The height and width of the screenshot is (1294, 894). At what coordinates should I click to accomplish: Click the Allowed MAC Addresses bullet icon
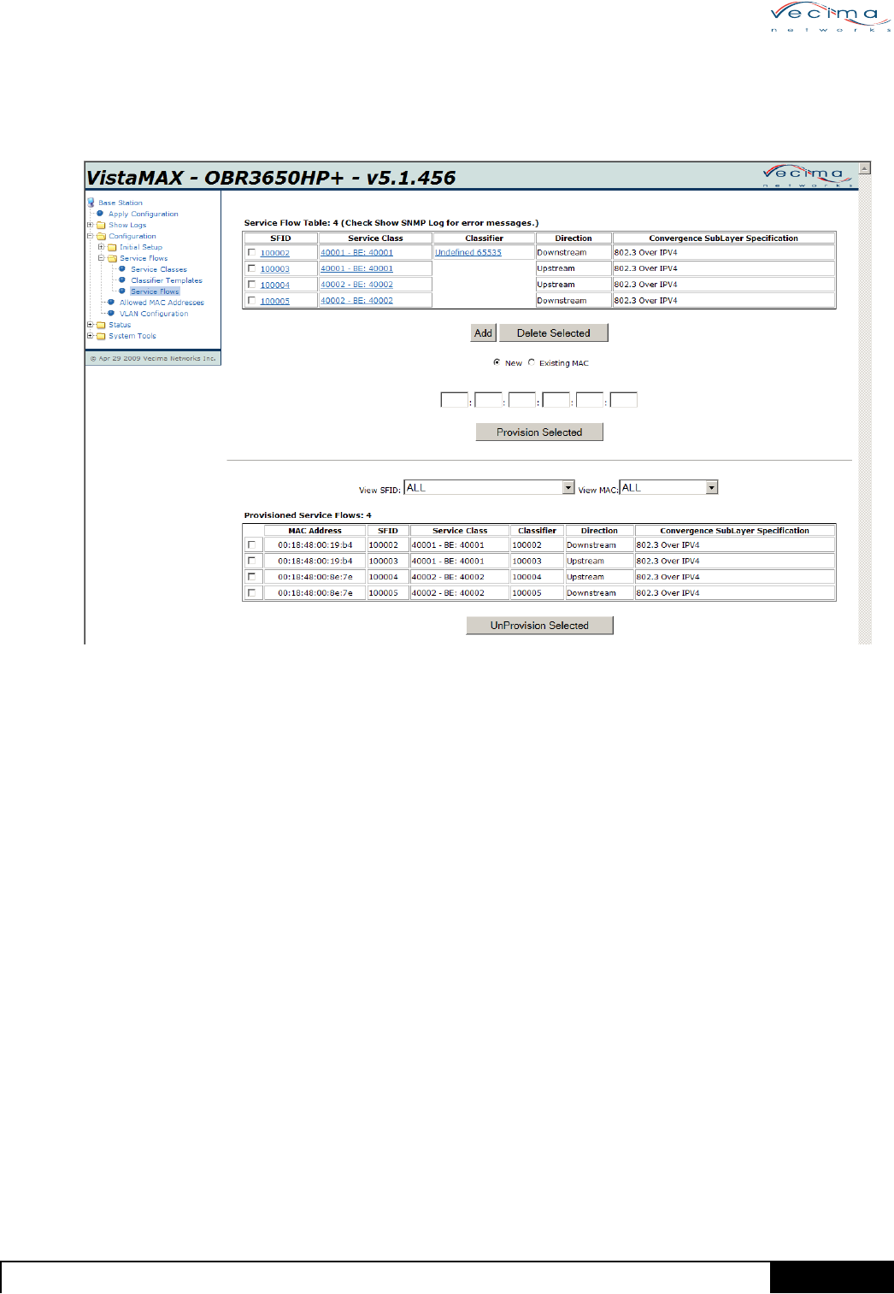coord(111,302)
